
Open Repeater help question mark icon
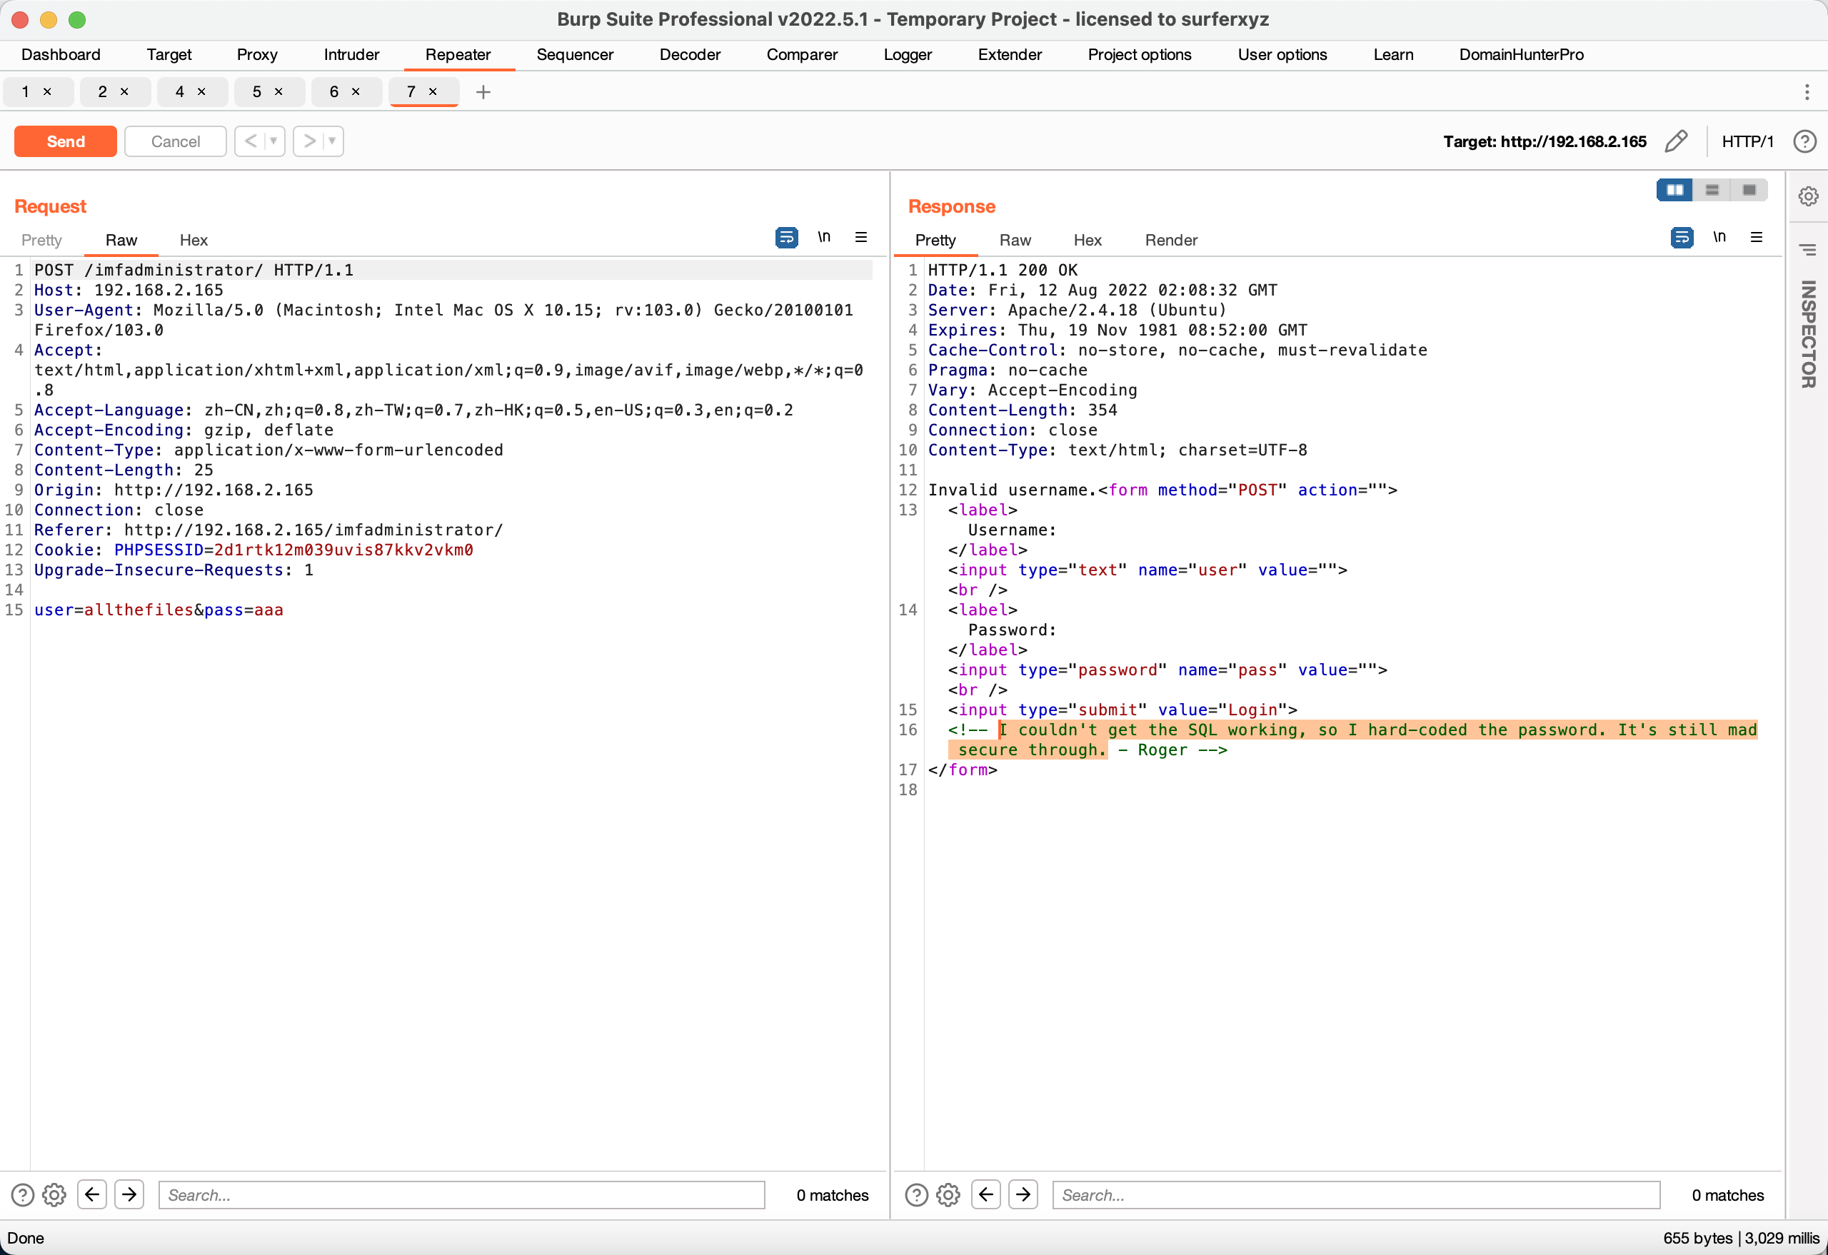1804,141
